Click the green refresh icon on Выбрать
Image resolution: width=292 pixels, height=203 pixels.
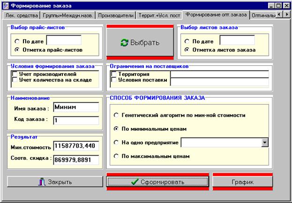click(124, 43)
